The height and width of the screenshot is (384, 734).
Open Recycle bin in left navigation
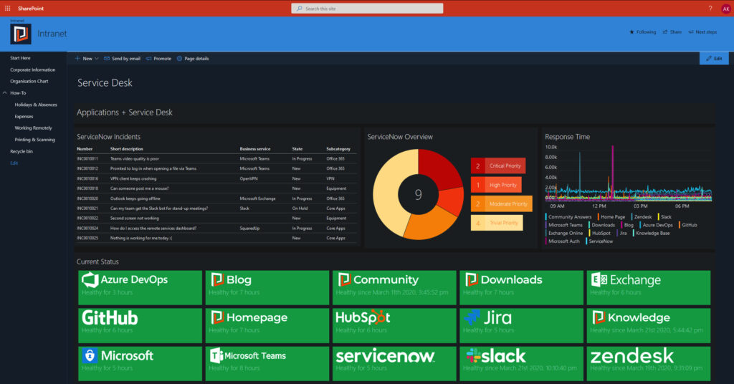22,152
